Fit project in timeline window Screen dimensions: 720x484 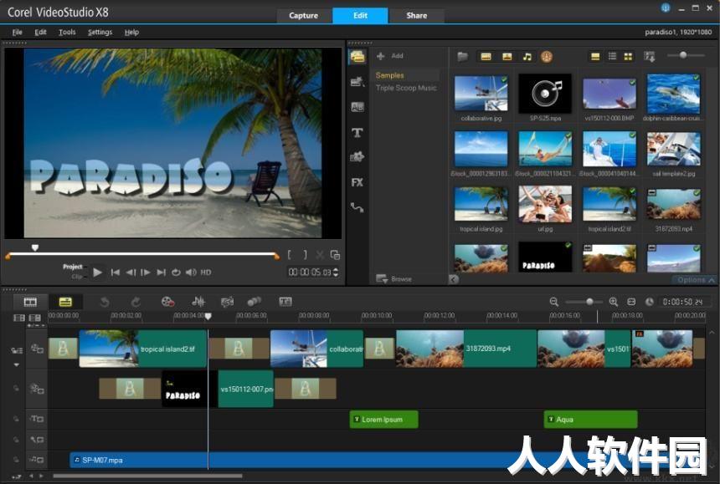pos(631,302)
